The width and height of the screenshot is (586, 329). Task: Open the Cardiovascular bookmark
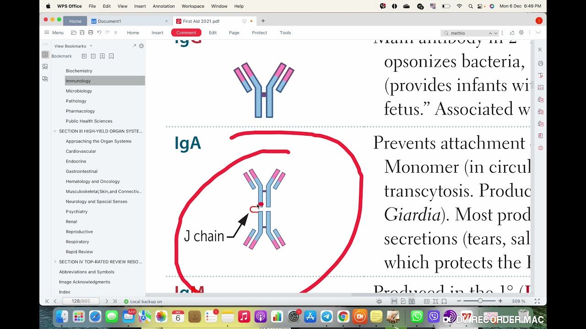coord(81,151)
